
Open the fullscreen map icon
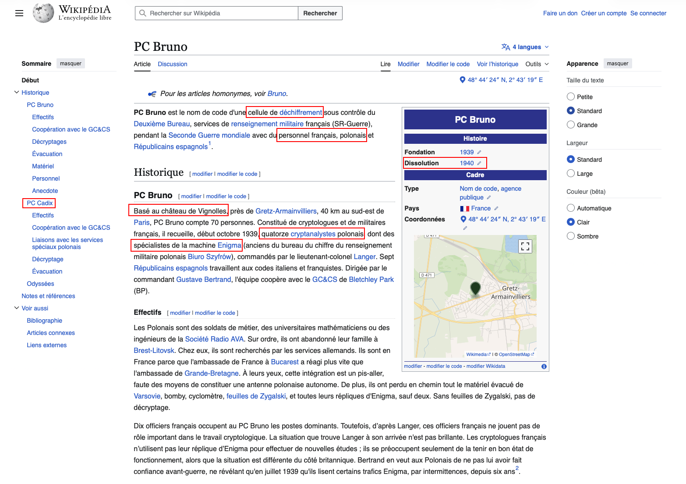point(525,246)
